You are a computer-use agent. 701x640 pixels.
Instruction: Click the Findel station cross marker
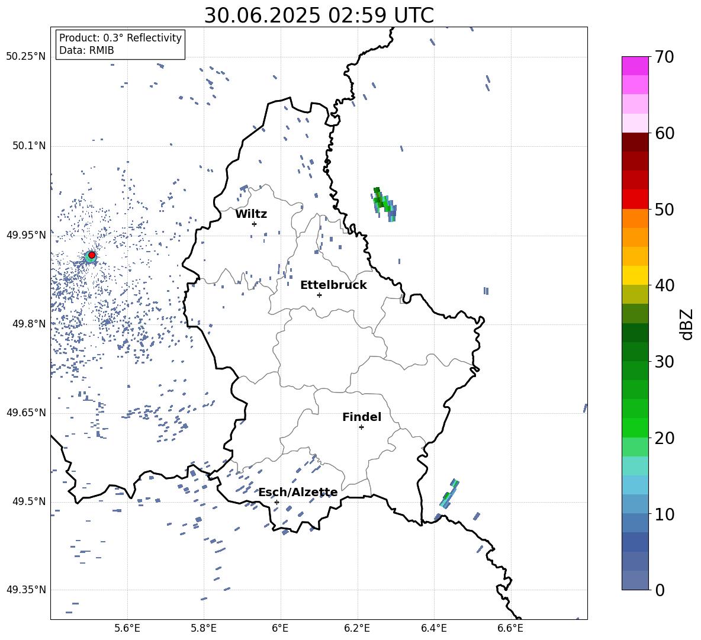361,427
